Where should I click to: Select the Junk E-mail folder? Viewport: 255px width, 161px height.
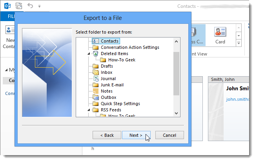(x=112, y=85)
